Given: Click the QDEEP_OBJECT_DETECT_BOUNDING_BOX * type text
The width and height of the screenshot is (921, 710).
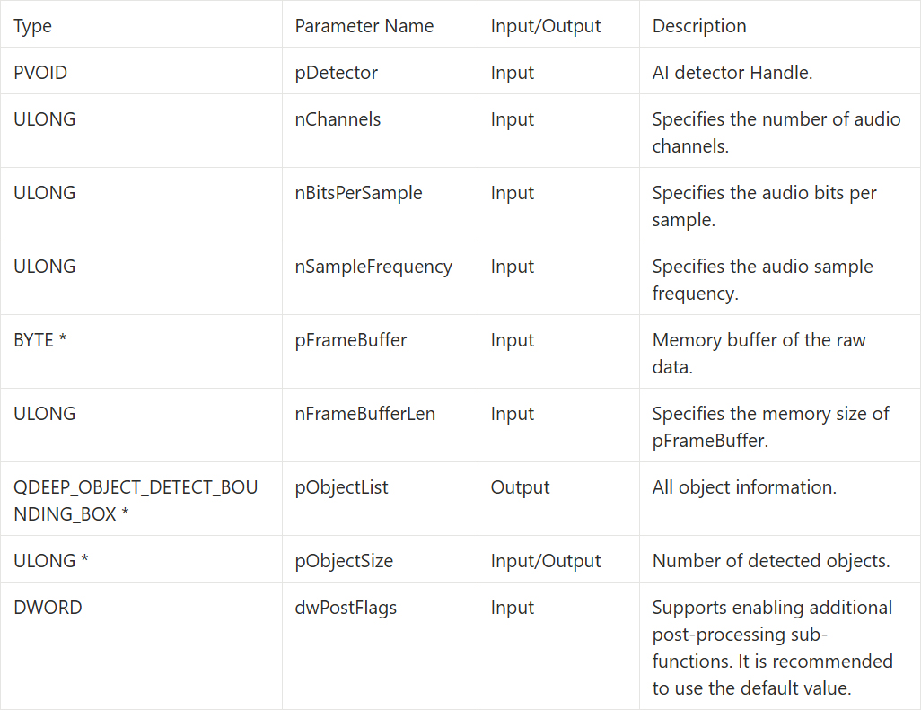Looking at the screenshot, I should 136,500.
